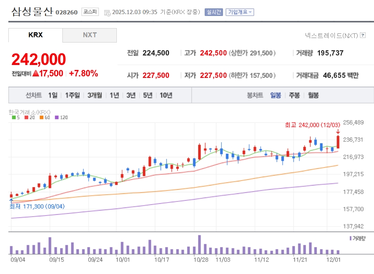Click the purple 거래량 volume legend marker

click(350, 238)
